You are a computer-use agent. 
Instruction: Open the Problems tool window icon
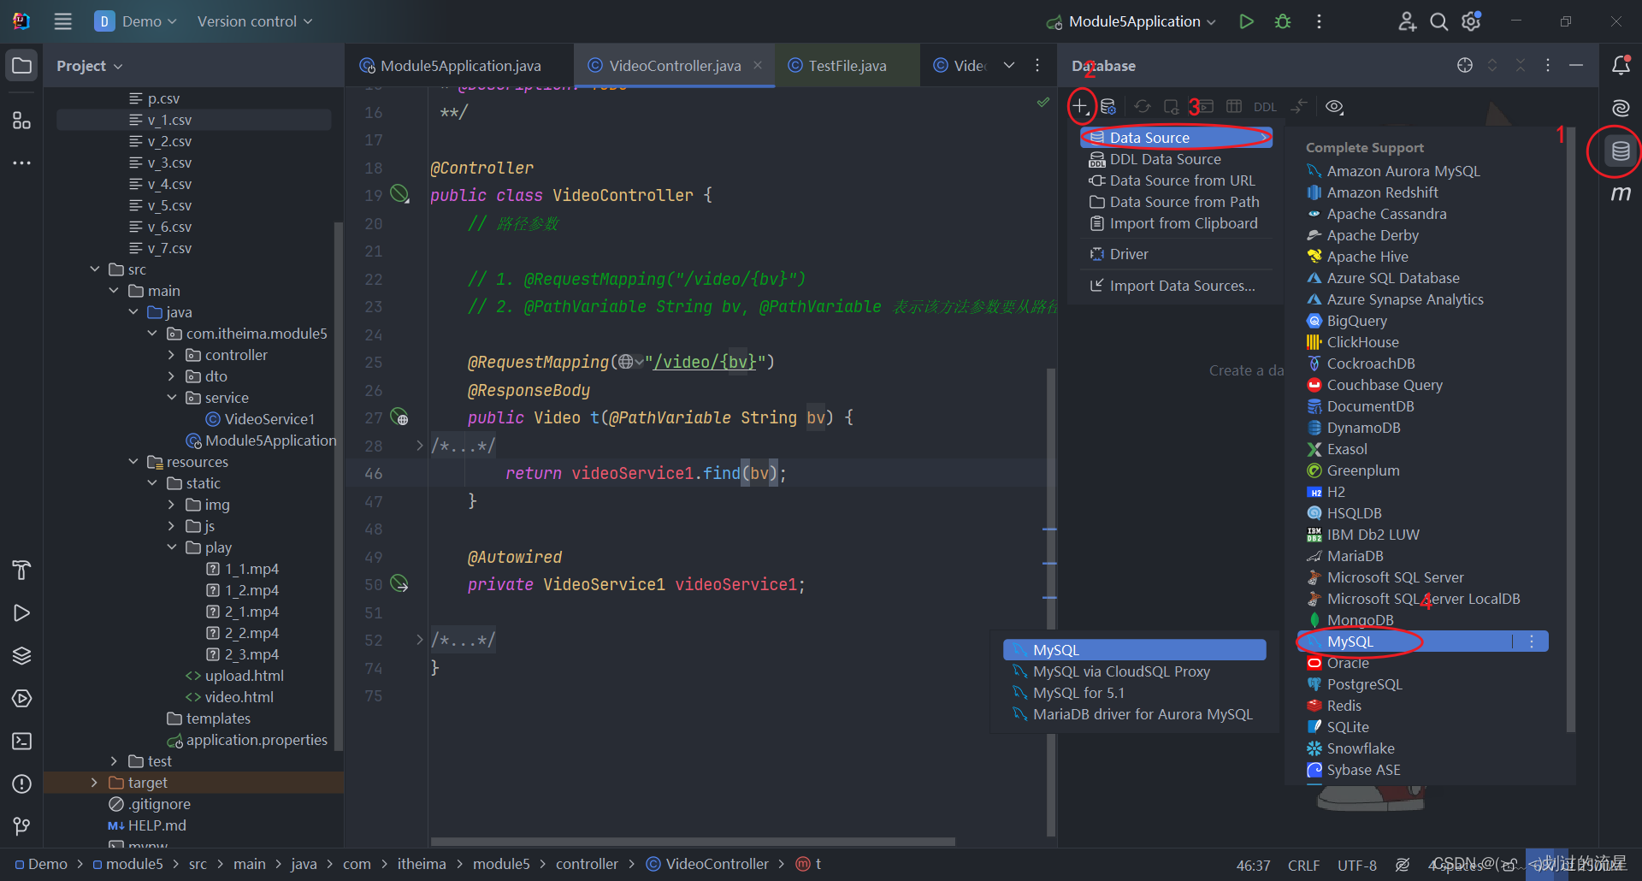22,783
